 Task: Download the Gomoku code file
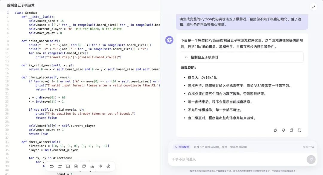[92, 166]
